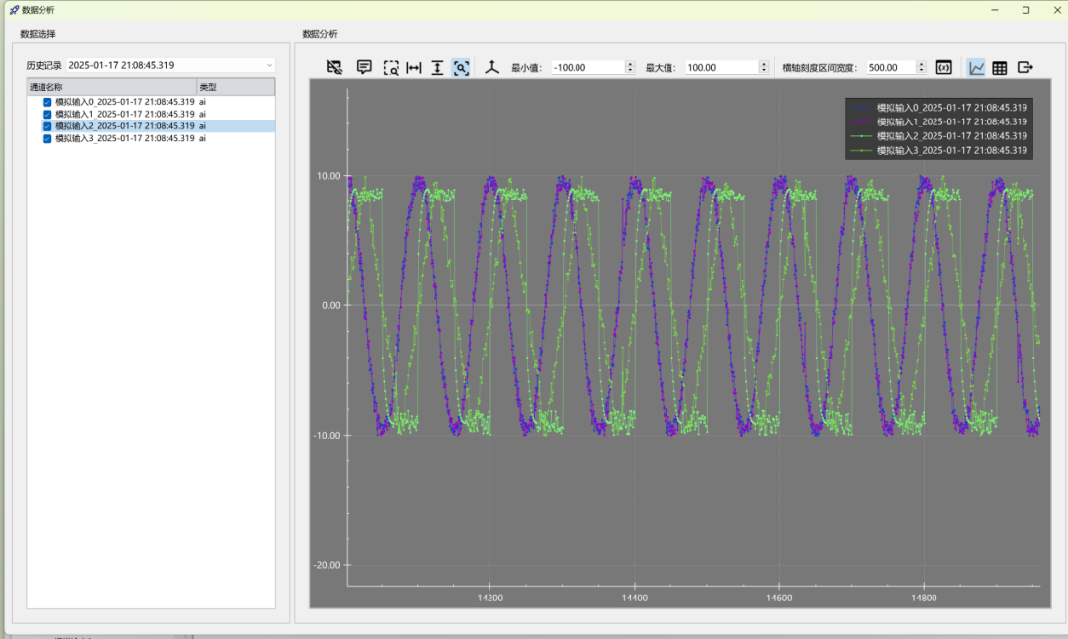Increase 横轴刻度区间宽度 with the up arrow
Screen dimensions: 1068x639
(921, 64)
